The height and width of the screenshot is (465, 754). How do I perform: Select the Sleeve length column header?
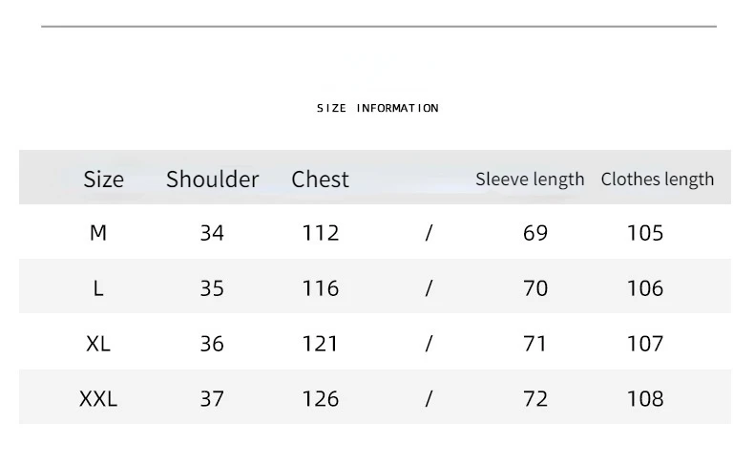pos(530,180)
